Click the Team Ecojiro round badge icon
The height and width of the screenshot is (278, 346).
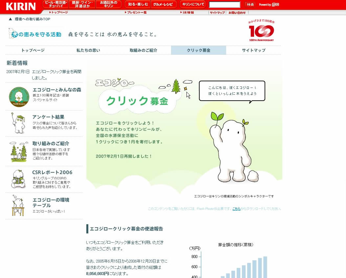click(x=19, y=97)
